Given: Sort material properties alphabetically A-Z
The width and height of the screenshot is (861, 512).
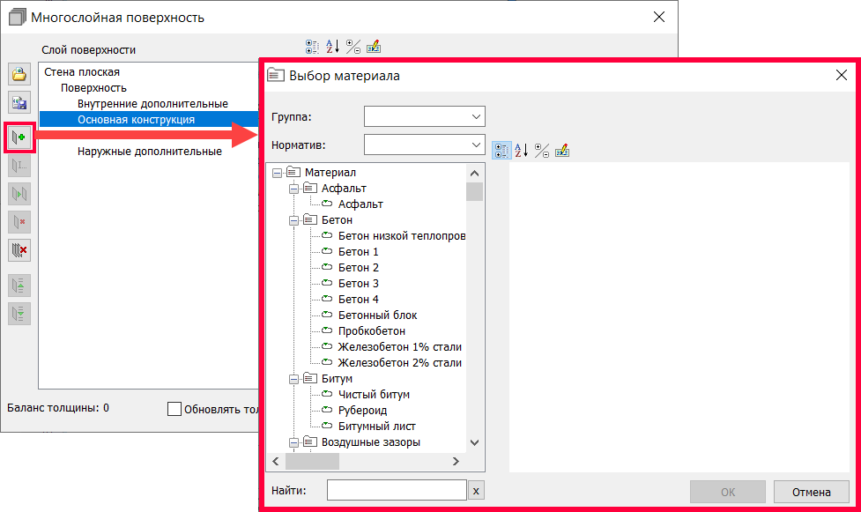Looking at the screenshot, I should [522, 151].
